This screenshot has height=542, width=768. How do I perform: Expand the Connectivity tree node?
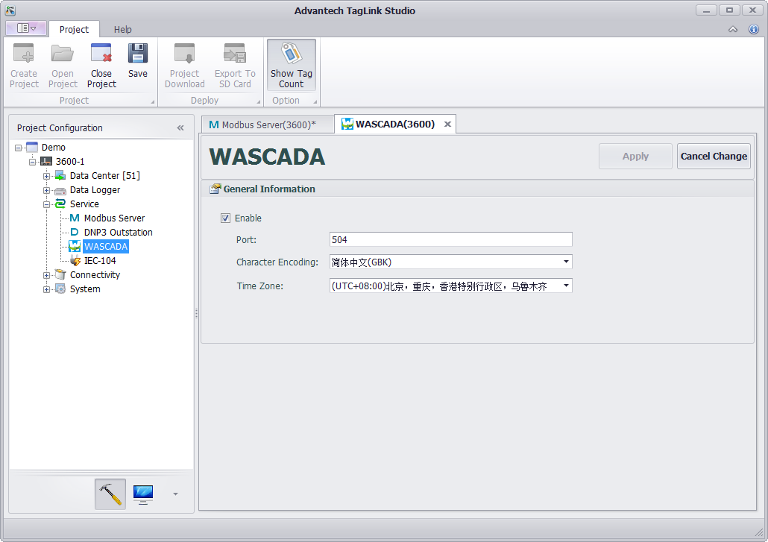pos(46,275)
